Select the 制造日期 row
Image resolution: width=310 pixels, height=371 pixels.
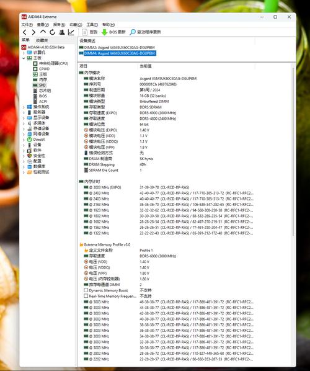click(122, 90)
